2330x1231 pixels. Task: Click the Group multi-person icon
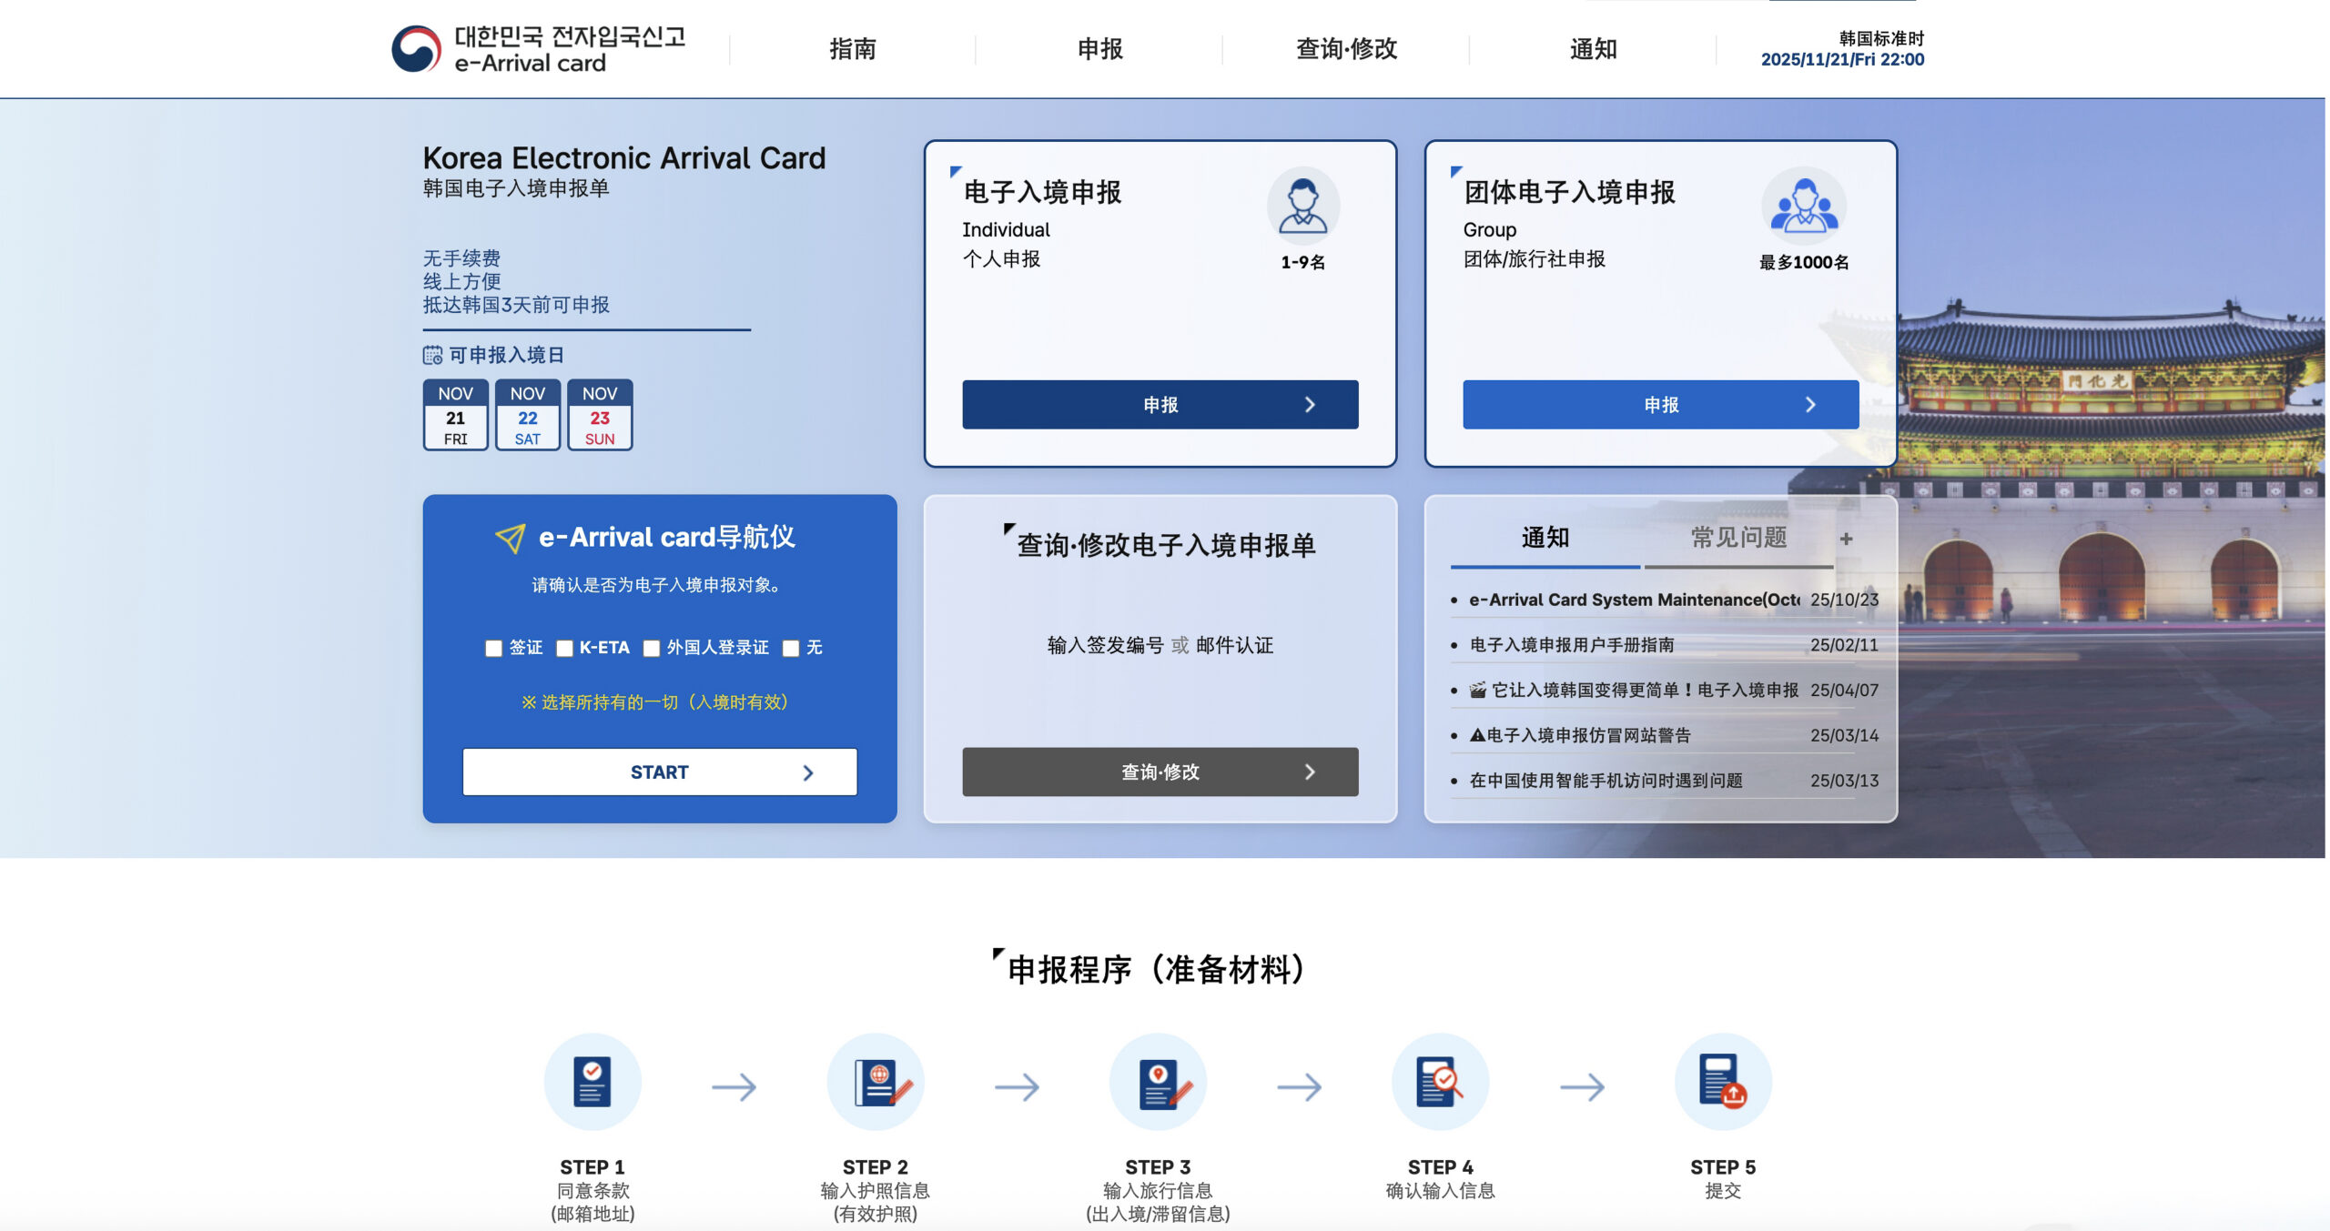pos(1803,206)
